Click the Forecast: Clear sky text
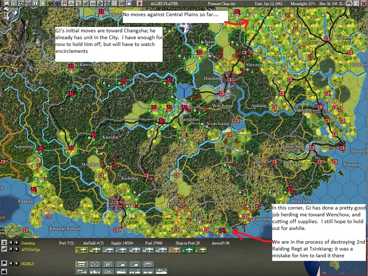This screenshot has width=368, height=276. pyautogui.click(x=222, y=4)
